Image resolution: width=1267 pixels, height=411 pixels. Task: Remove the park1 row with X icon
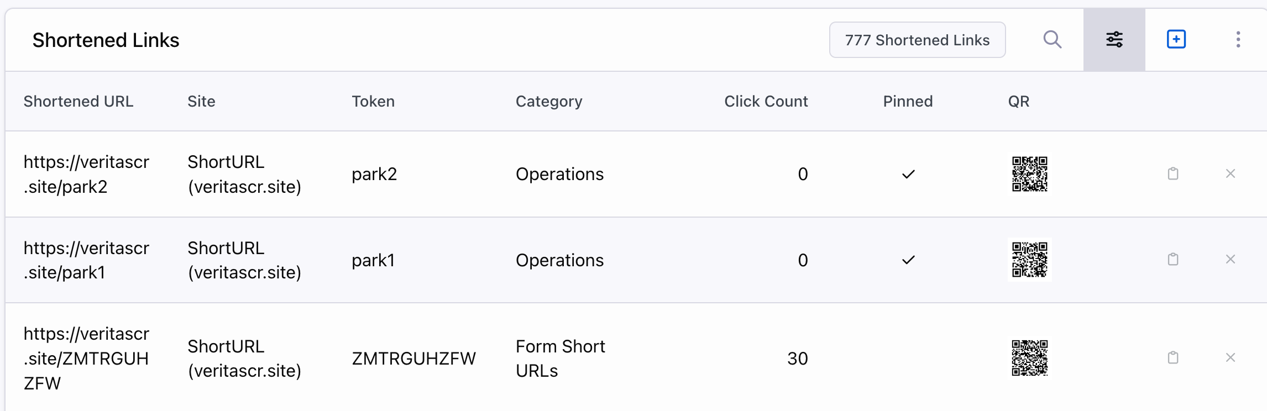pos(1230,260)
